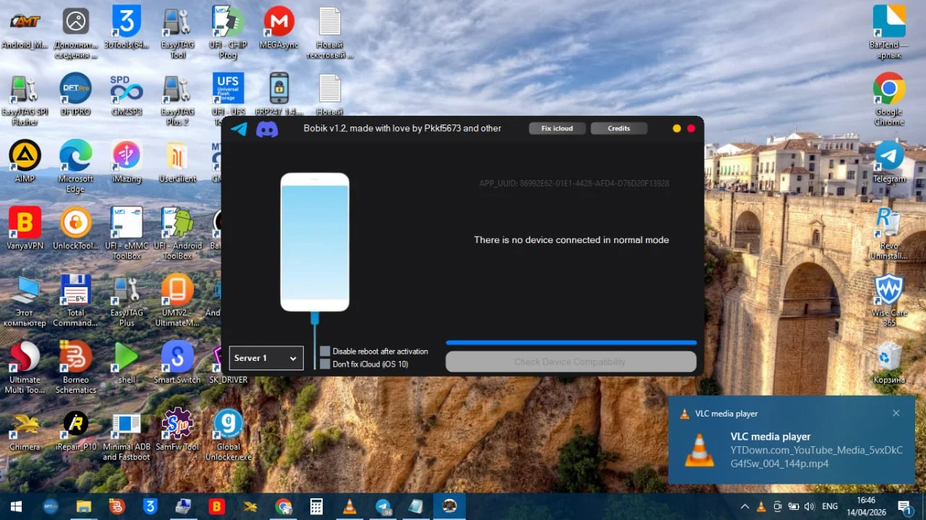Screen dimensions: 926x520
Task: Open File Explorer from taskbar
Action: click(84, 506)
